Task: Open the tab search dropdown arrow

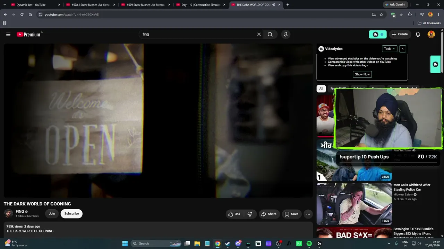Action: pos(5,5)
